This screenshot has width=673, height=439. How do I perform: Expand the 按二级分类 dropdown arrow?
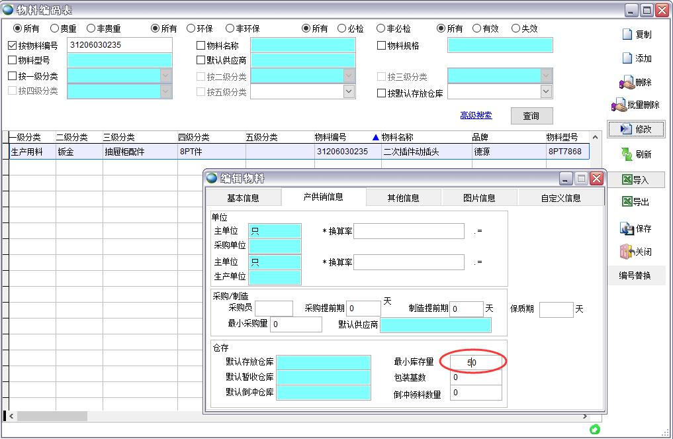tap(349, 76)
